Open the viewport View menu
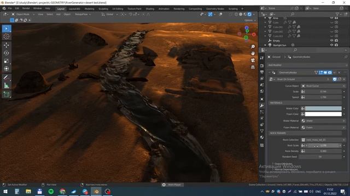The width and height of the screenshot is (350, 196). pos(40,14)
